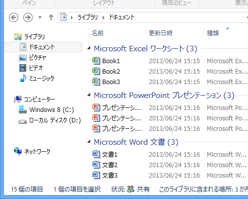Select the 文書1 Word file icon
Viewport: 248px width, 199px height.
click(x=96, y=154)
